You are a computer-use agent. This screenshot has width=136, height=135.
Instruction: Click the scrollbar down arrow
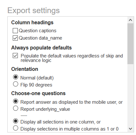pos(130,129)
